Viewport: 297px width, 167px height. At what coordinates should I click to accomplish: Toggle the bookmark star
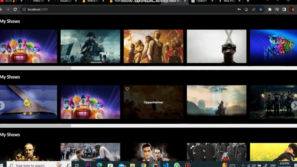(x=261, y=9)
